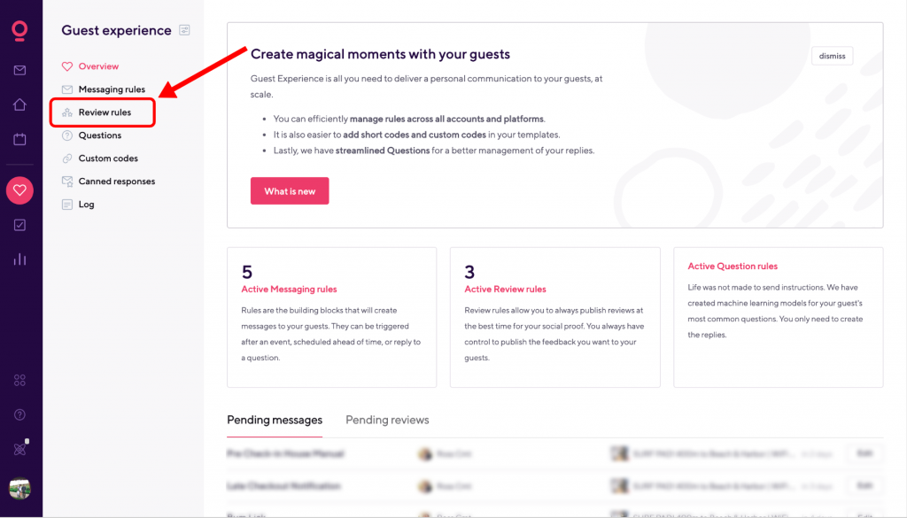Image resolution: width=907 pixels, height=518 pixels.
Task: Go to Overview in Guest experience menu
Action: [98, 66]
